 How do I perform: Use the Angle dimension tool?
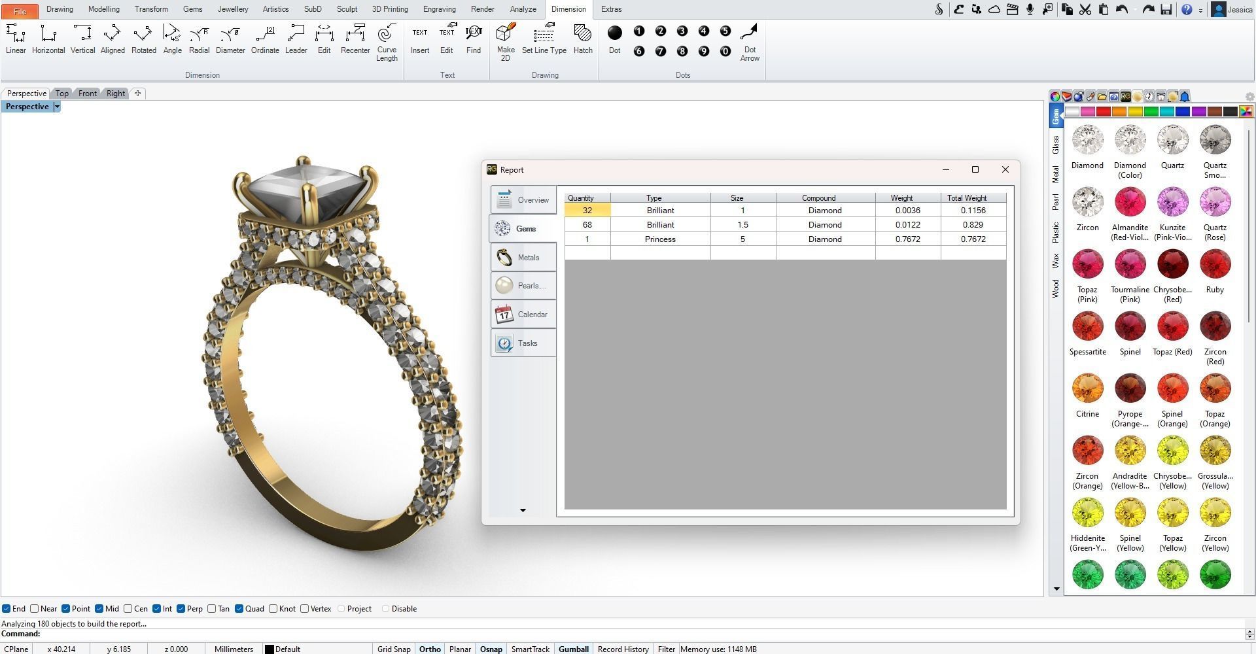click(172, 39)
